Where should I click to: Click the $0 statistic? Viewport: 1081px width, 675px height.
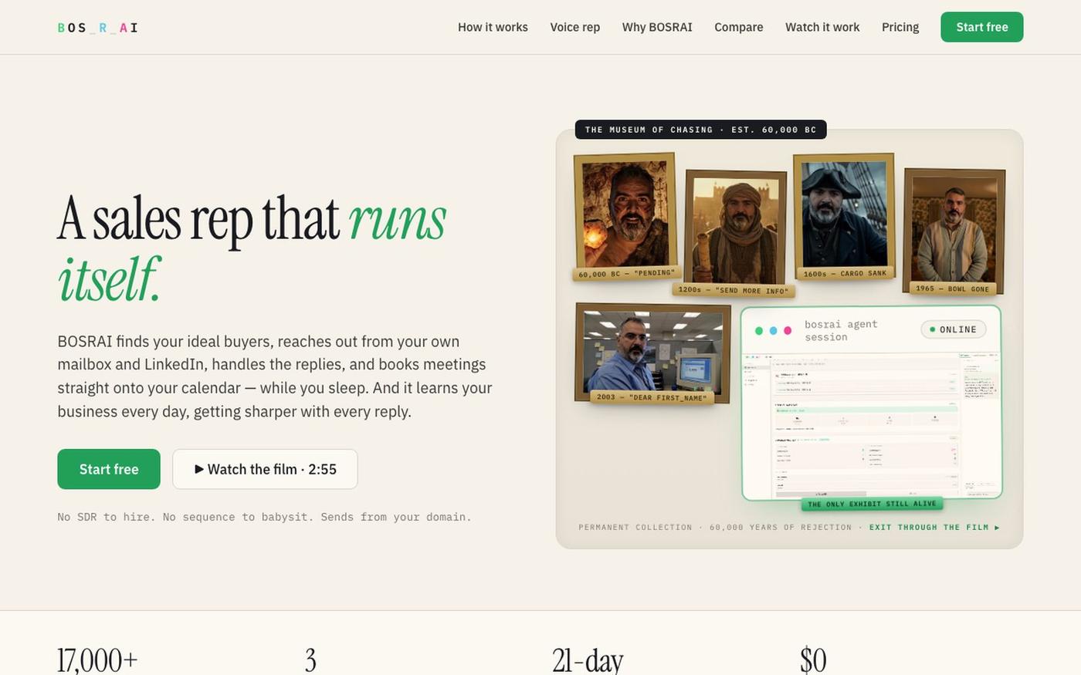[813, 660]
